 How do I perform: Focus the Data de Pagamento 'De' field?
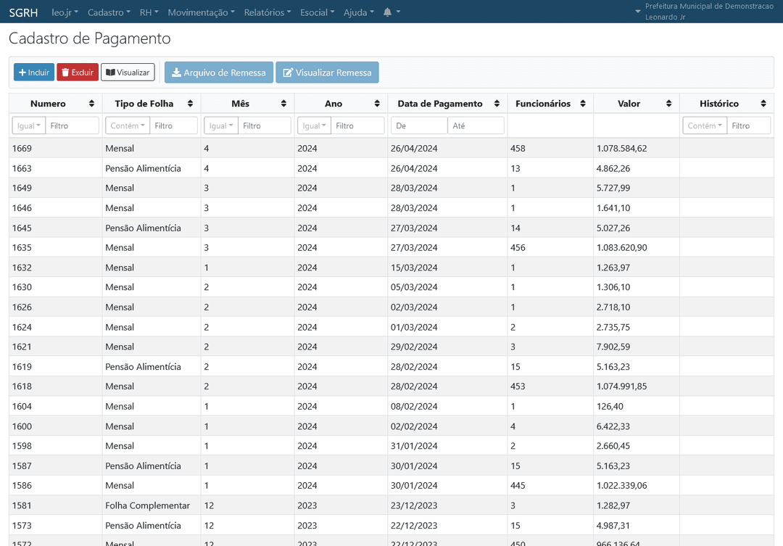point(420,125)
